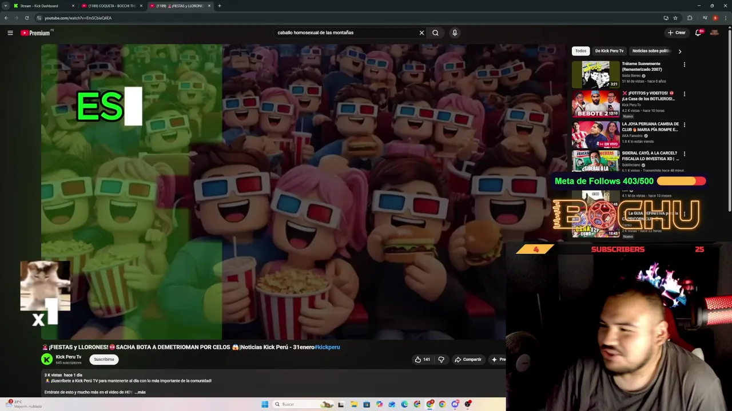The image size is (732, 411).
Task: Open options for SIDERAL CAYÓ video
Action: pyautogui.click(x=684, y=154)
